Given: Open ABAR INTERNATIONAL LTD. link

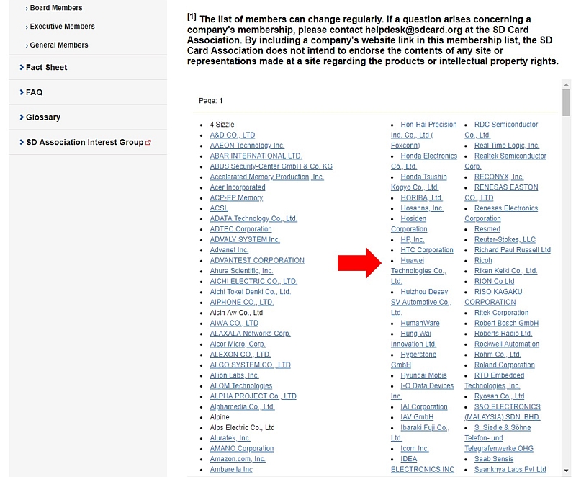Looking at the screenshot, I should pyautogui.click(x=256, y=156).
